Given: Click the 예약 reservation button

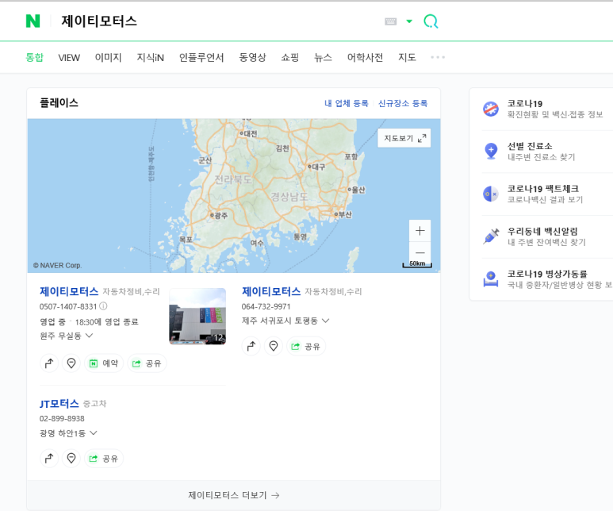Looking at the screenshot, I should point(104,363).
